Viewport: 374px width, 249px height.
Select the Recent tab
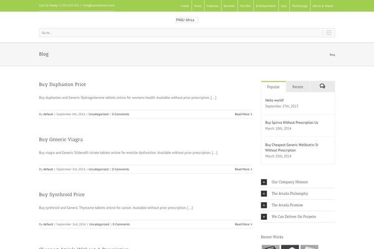(298, 87)
